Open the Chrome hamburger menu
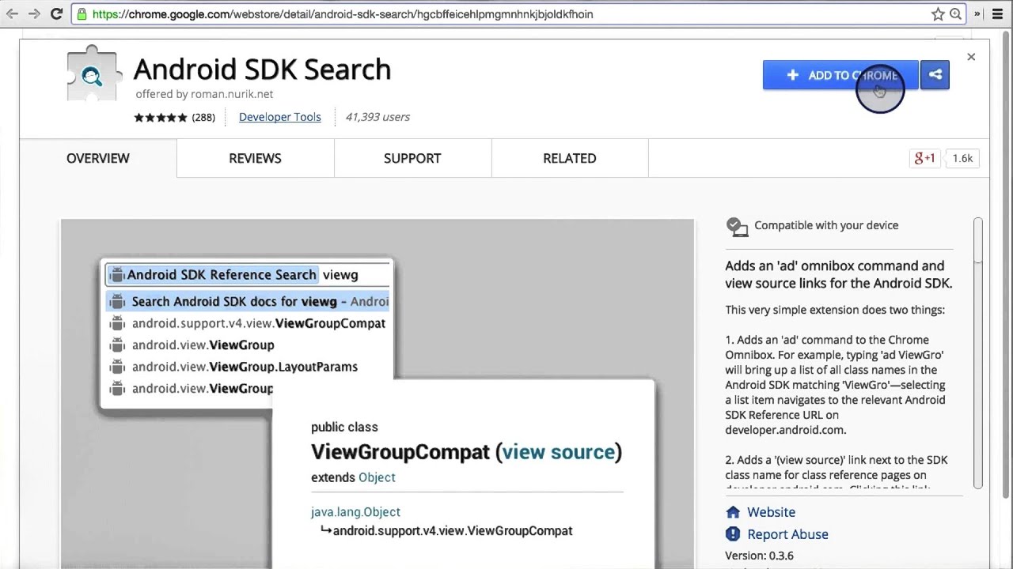The height and width of the screenshot is (569, 1013). point(998,14)
